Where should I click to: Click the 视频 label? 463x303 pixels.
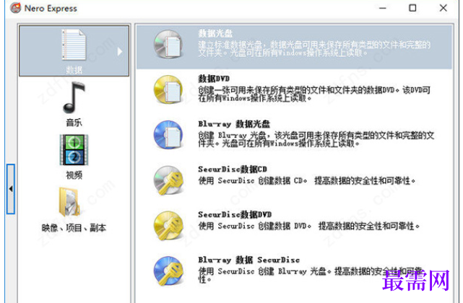[x=74, y=175]
